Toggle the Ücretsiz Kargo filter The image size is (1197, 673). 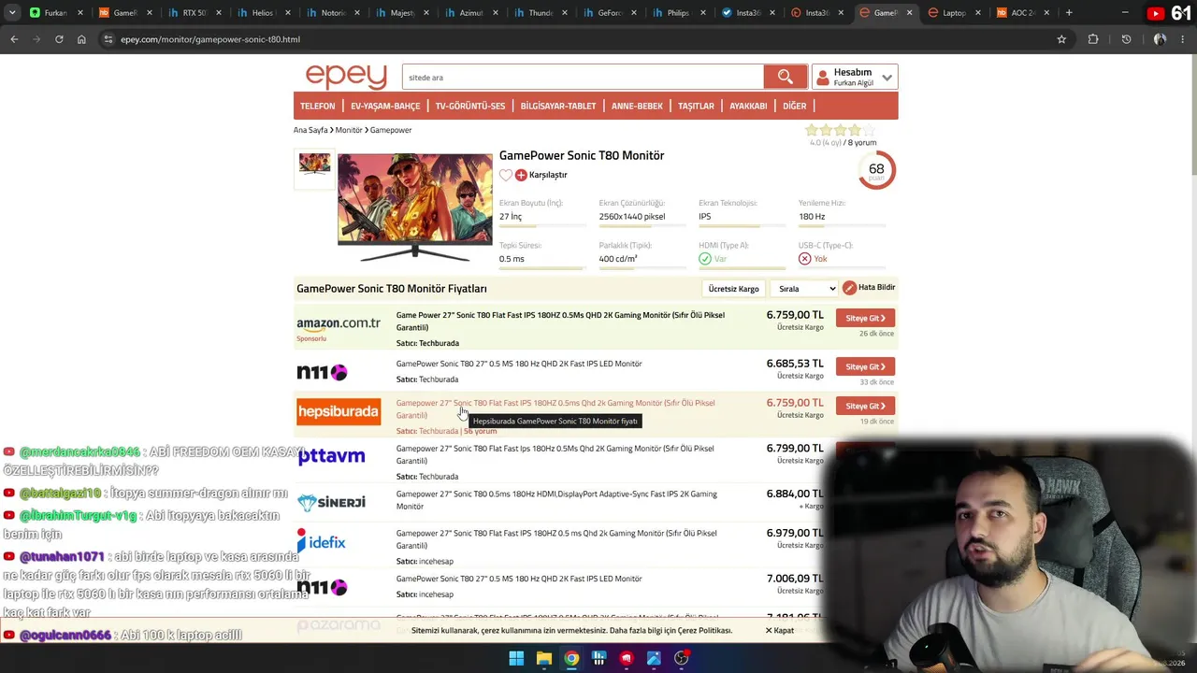733,289
